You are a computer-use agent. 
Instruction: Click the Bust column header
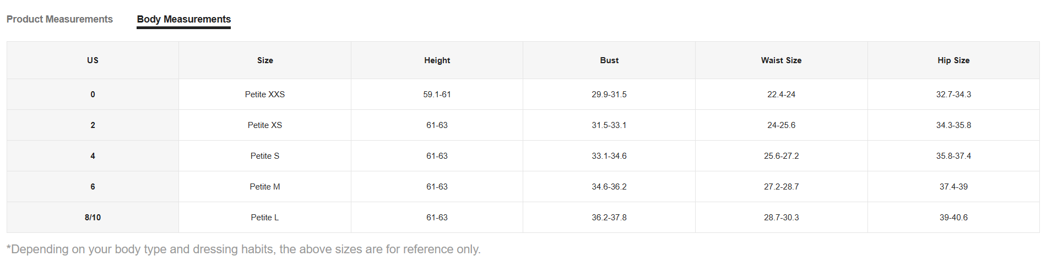(609, 60)
